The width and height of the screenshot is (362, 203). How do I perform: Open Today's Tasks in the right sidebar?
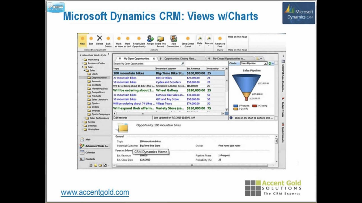[x=283, y=107]
